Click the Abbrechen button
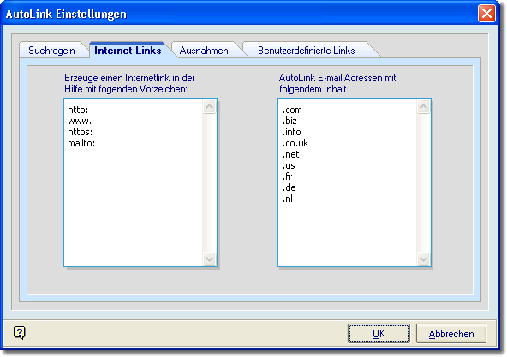 tap(451, 333)
